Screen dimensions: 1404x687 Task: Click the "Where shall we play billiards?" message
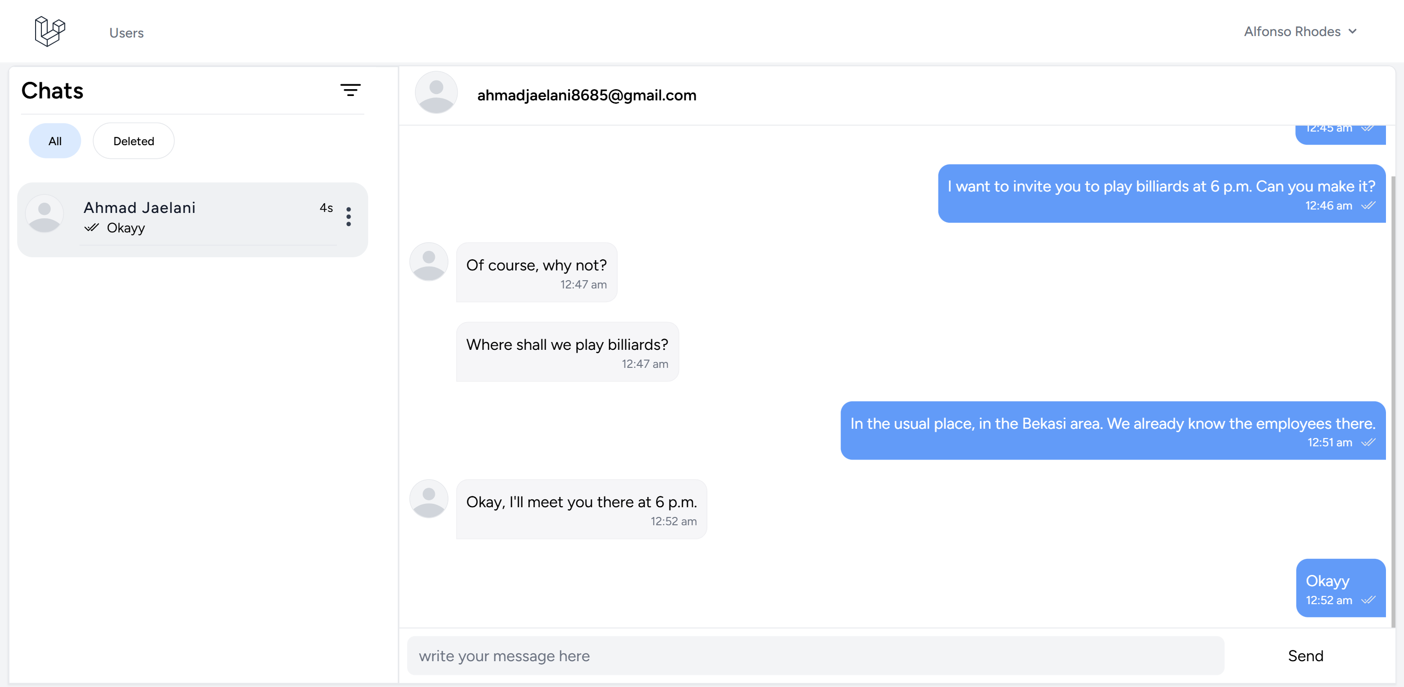pos(567,351)
